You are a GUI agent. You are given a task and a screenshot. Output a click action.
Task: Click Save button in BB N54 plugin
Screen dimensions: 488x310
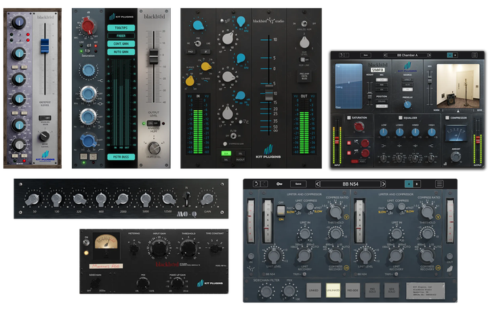(298, 183)
